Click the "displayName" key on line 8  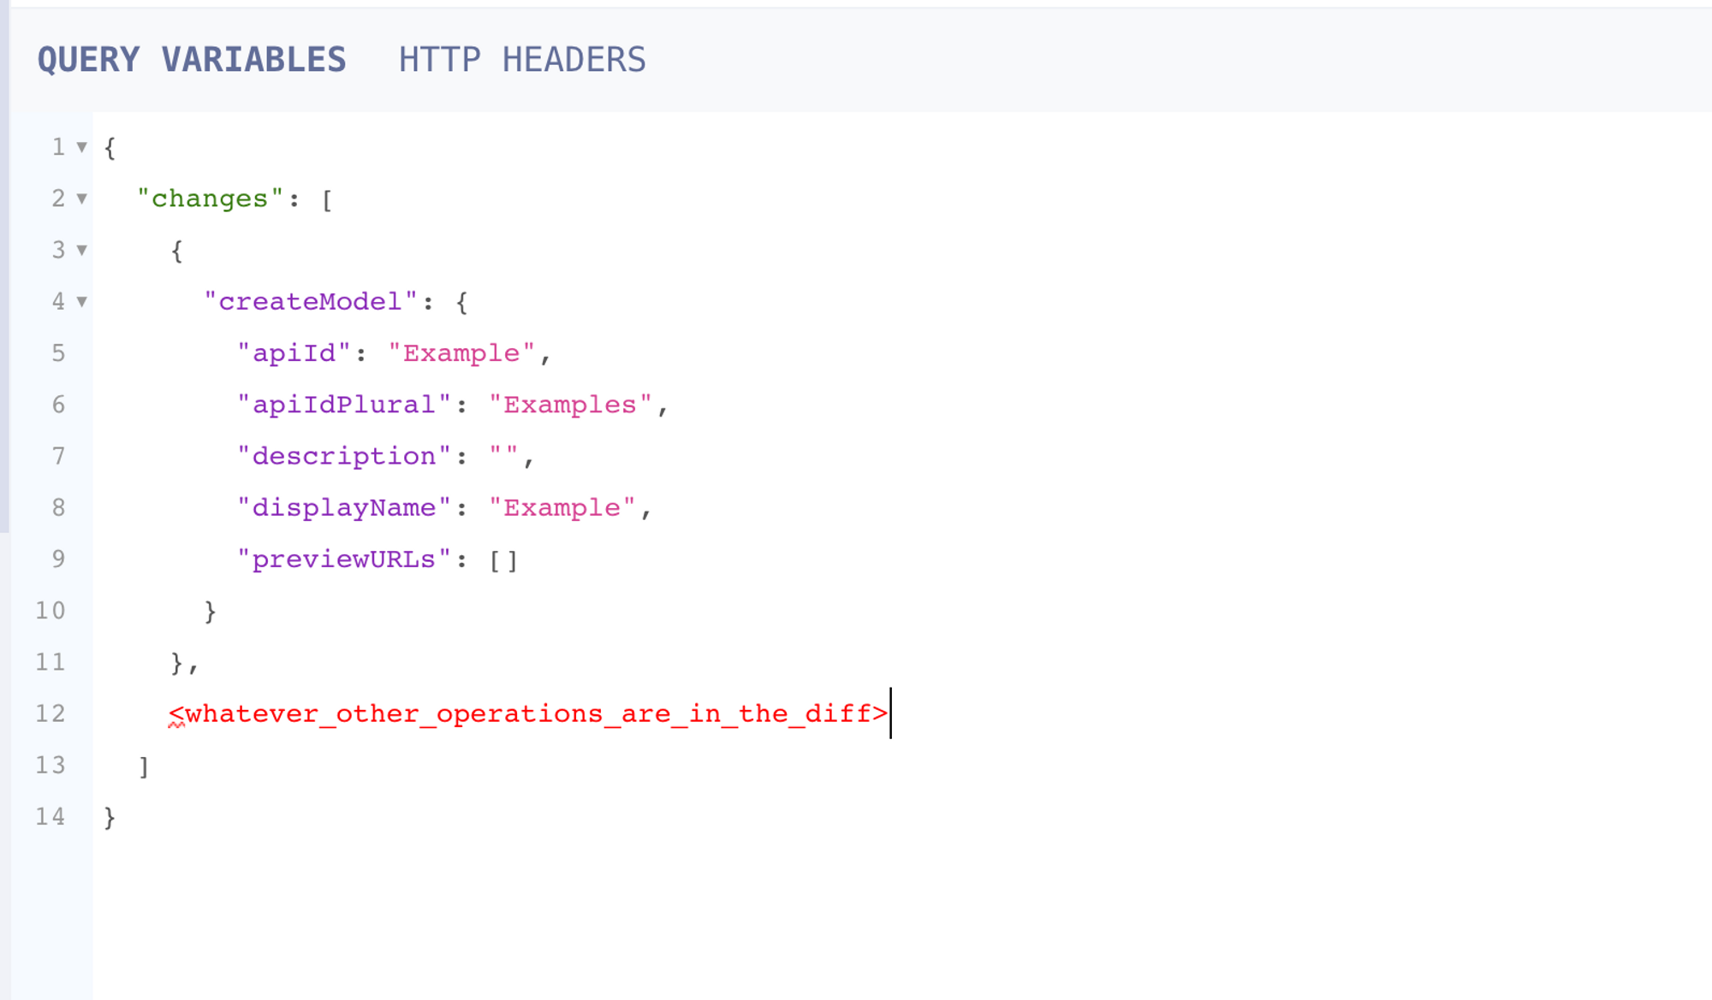[x=343, y=507]
